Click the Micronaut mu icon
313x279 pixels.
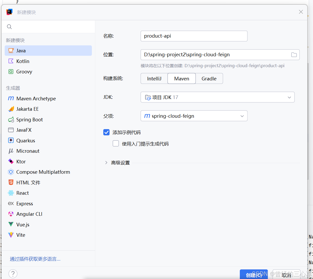pyautogui.click(x=11, y=151)
